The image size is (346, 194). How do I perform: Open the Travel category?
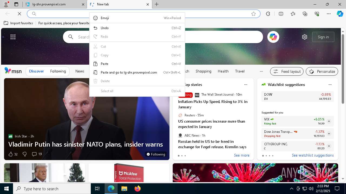240,71
